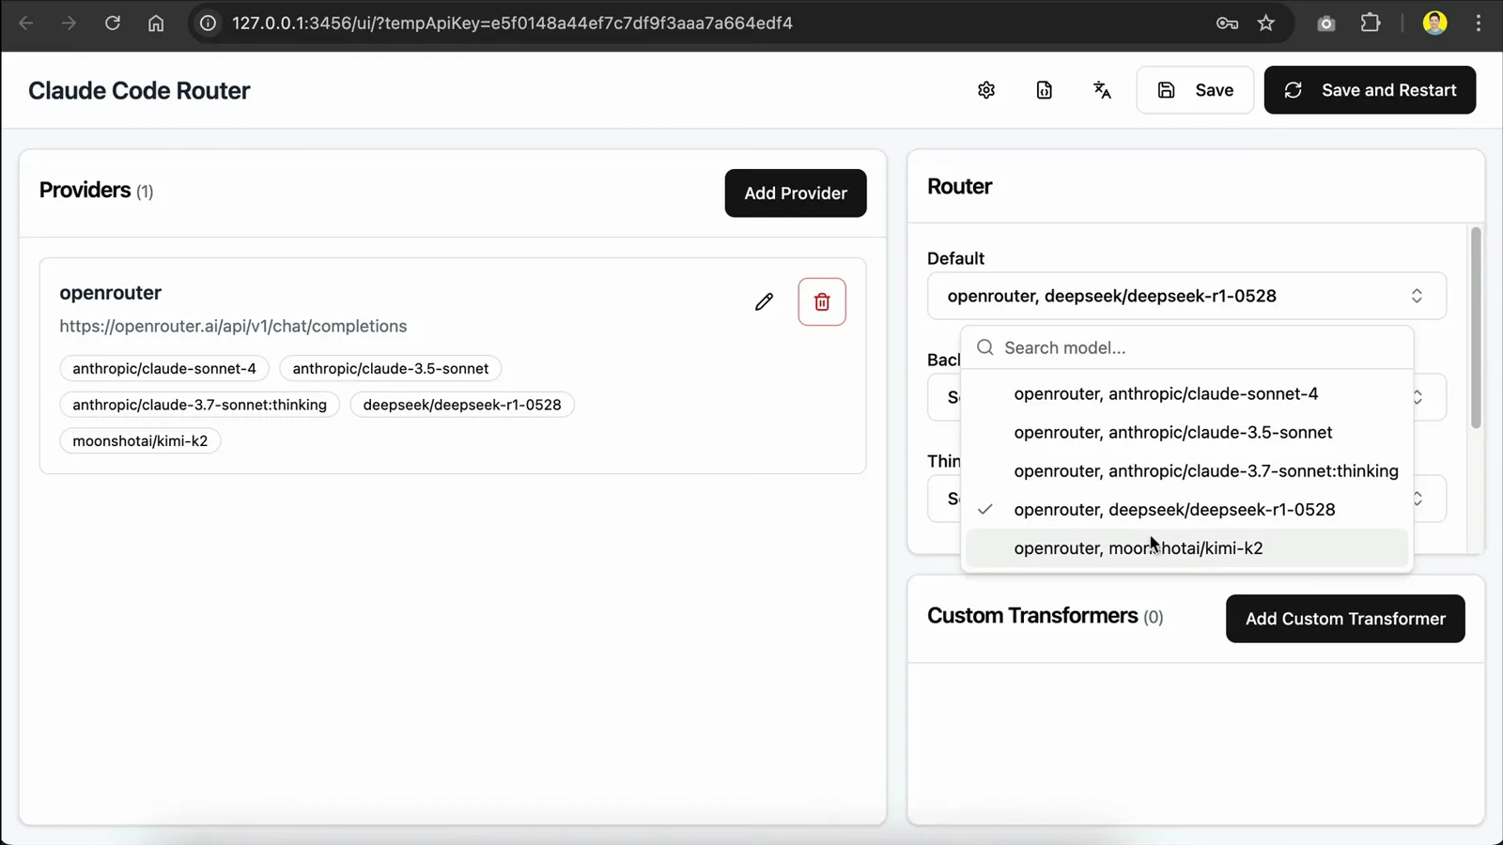
Task: Click the anthropic/claude-3.7-sonnet:thinking tag
Action: [x=200, y=405]
